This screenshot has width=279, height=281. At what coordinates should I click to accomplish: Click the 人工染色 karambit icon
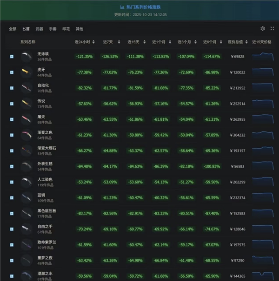pos(26,183)
